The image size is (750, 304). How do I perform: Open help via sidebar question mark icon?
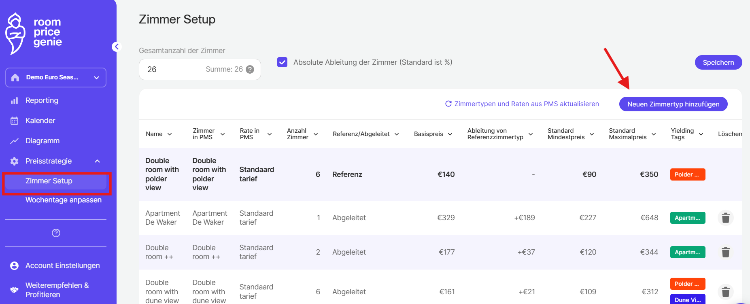[56, 233]
